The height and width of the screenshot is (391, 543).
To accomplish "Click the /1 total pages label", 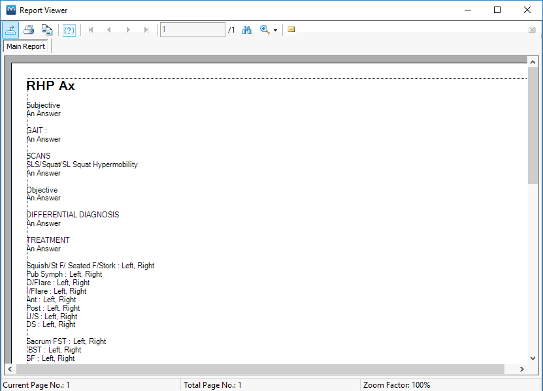I will (x=231, y=30).
